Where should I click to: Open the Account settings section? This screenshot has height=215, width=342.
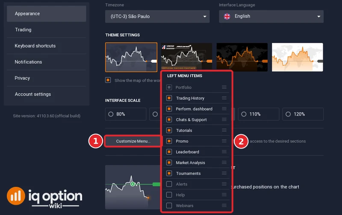point(47,94)
